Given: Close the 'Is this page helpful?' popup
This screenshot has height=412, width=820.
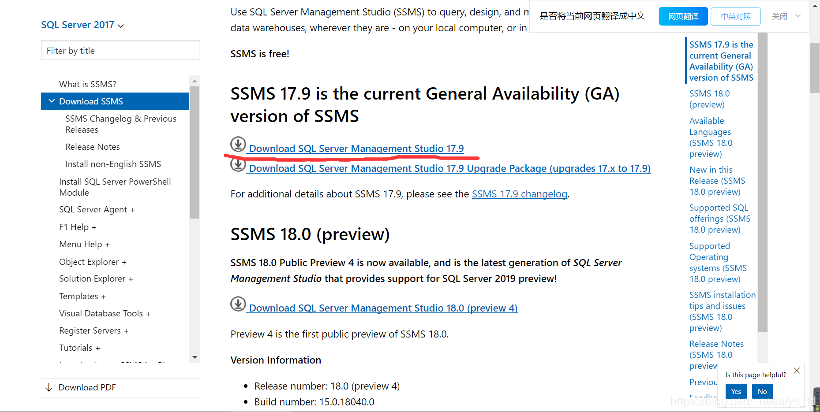Looking at the screenshot, I should point(797,371).
